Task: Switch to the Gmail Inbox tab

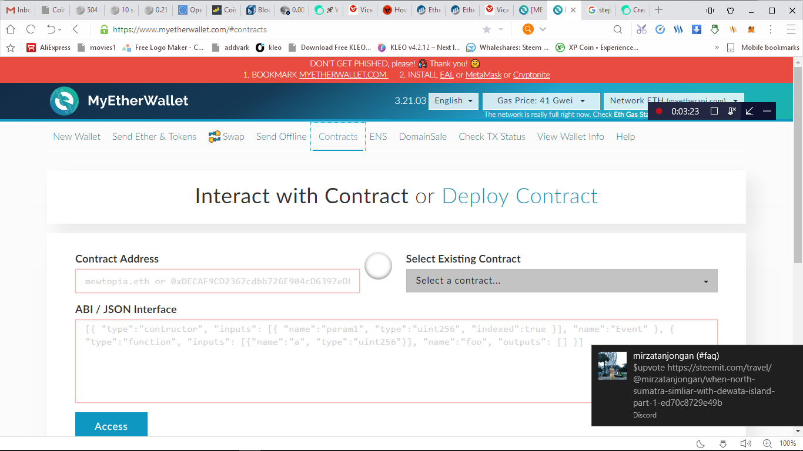Action: 18,10
